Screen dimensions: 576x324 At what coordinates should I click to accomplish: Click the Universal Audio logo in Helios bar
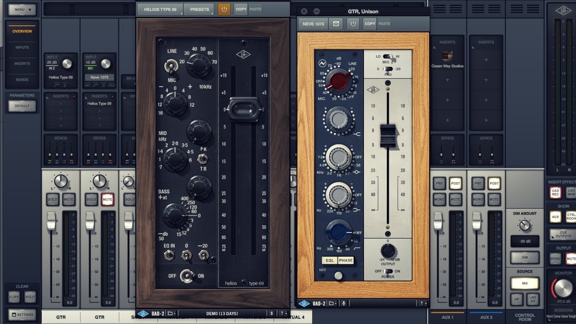coord(143,313)
